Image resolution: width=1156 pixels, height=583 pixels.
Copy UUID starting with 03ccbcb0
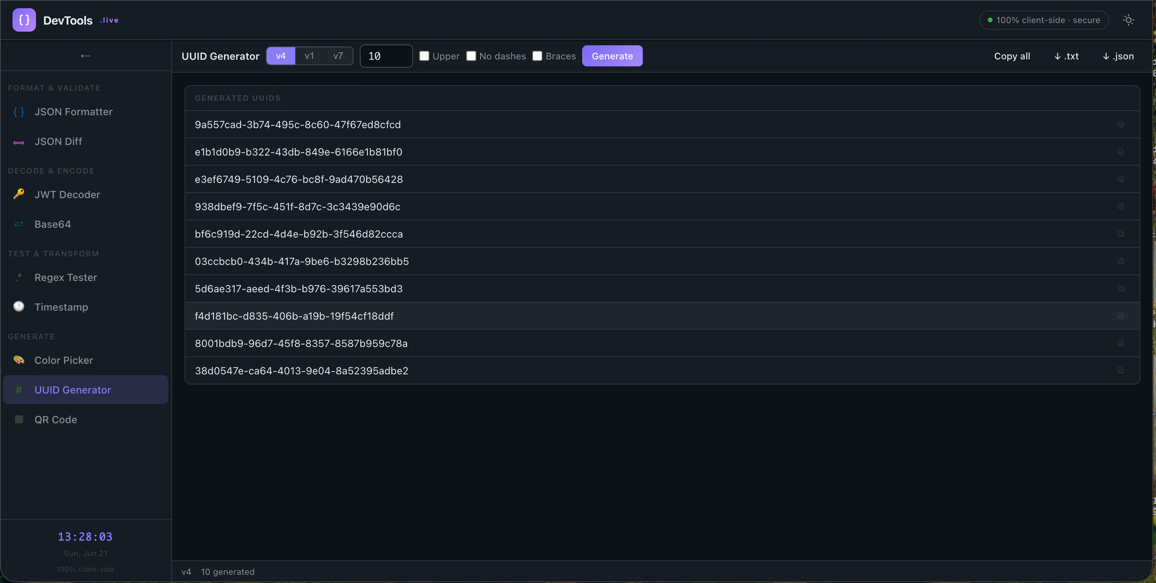point(1120,261)
